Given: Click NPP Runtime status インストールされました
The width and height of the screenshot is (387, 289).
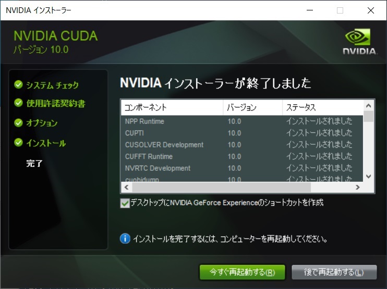Looking at the screenshot, I should pyautogui.click(x=319, y=121).
